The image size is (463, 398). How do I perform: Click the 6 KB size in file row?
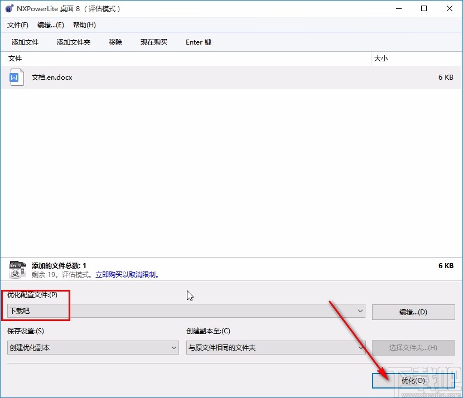446,77
